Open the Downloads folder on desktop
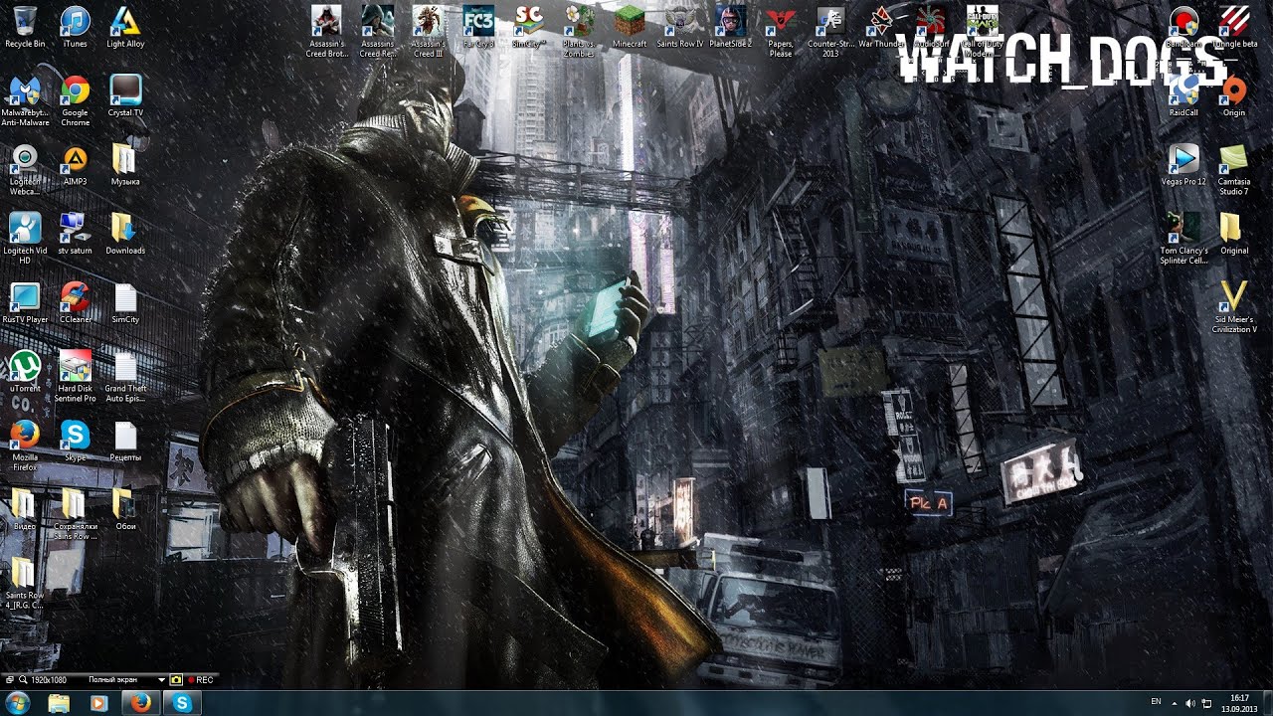Viewport: 1273px width, 716px height. click(x=125, y=234)
